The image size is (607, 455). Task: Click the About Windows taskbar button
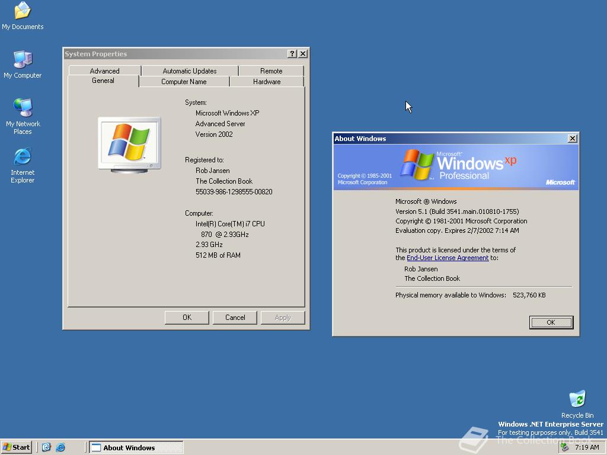point(136,448)
